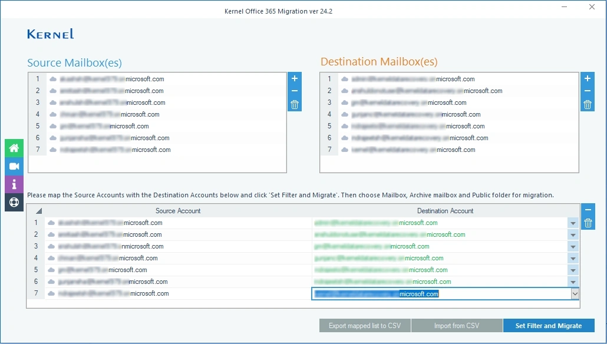The height and width of the screenshot is (344, 607).
Task: Open help support via lifebuoy icon
Action: 14,203
